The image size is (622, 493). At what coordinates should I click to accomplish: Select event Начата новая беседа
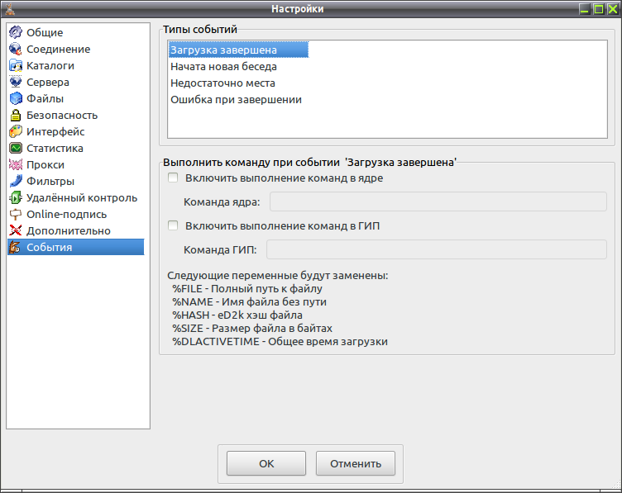click(x=223, y=67)
